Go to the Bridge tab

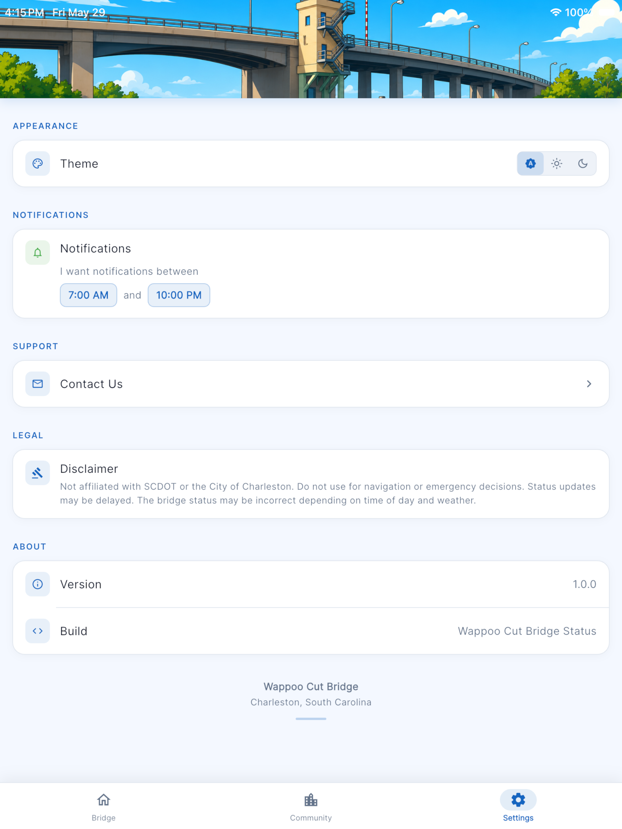(103, 807)
